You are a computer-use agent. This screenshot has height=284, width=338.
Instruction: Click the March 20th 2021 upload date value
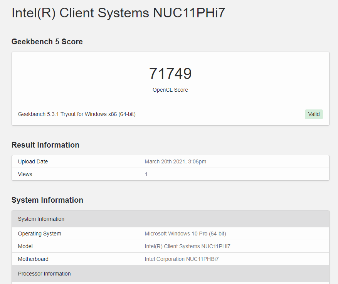tap(175, 161)
